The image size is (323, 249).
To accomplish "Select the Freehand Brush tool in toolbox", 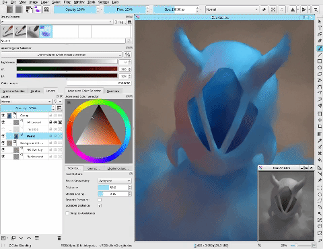I will (x=320, y=48).
